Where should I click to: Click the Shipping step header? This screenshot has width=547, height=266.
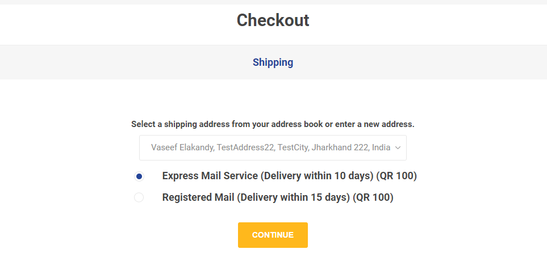[x=273, y=62]
